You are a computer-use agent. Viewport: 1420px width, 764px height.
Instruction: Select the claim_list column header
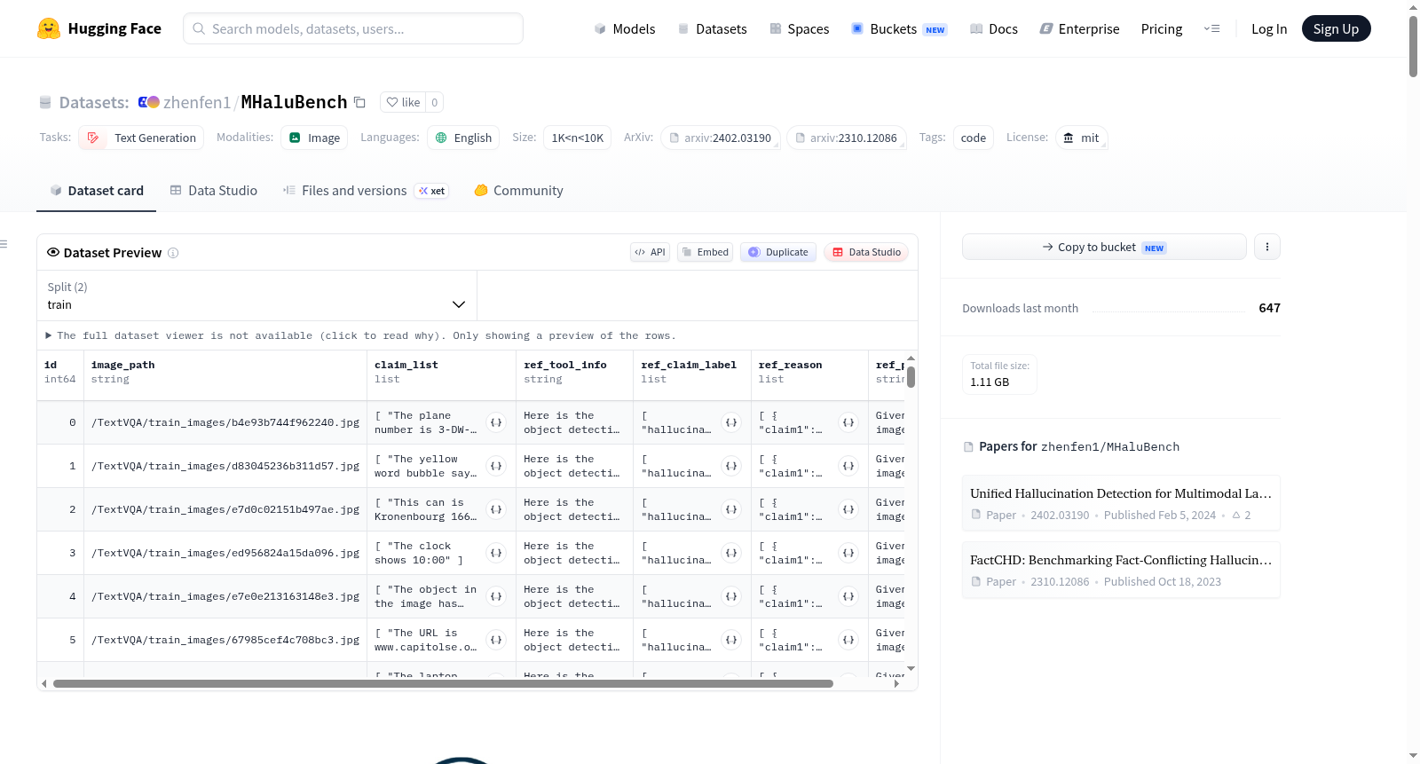pyautogui.click(x=442, y=372)
